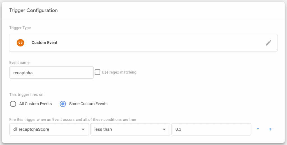Open the dl_recaptchaScore variable dropdown

[49, 129]
